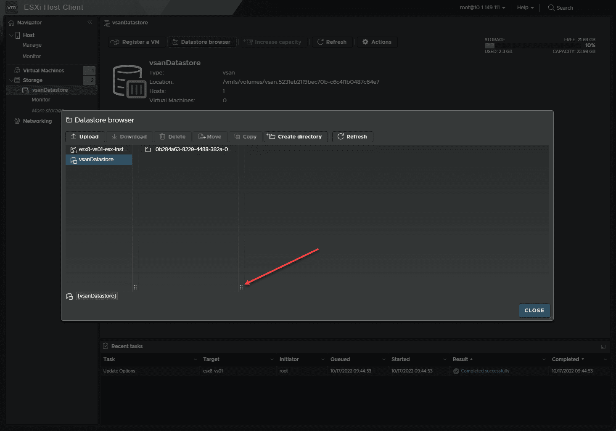
Task: Refresh the Datastore browser file list
Action: click(352, 137)
